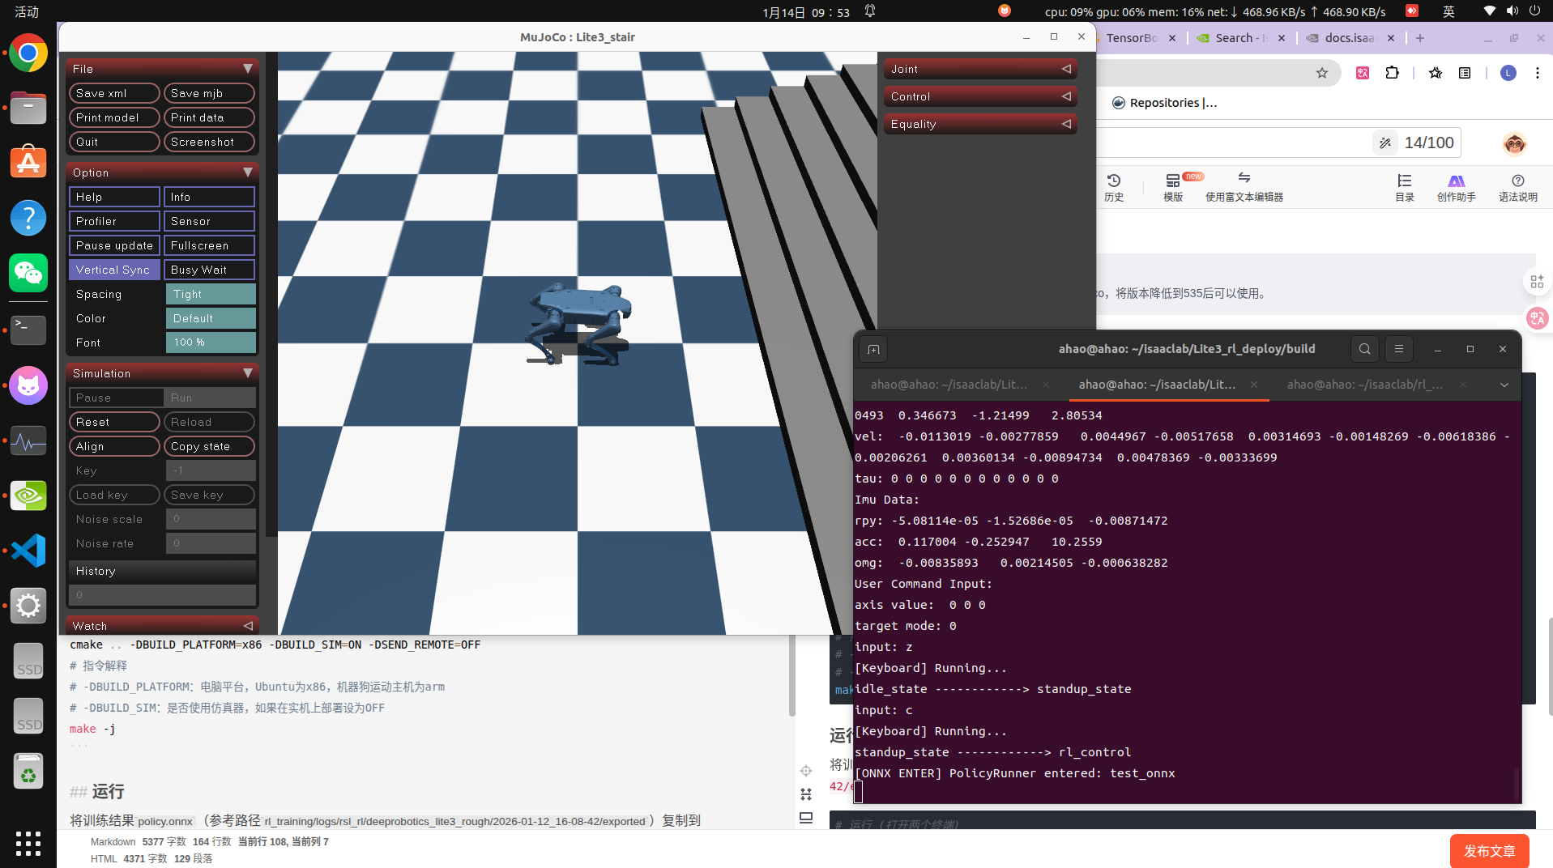Click Print model button
Screen dimensions: 1553x868
coord(114,117)
